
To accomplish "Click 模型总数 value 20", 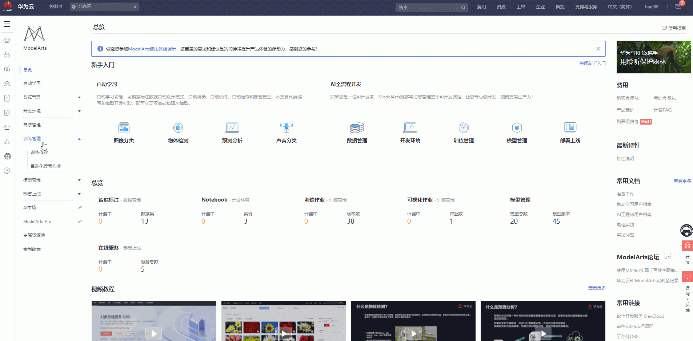I will point(514,222).
